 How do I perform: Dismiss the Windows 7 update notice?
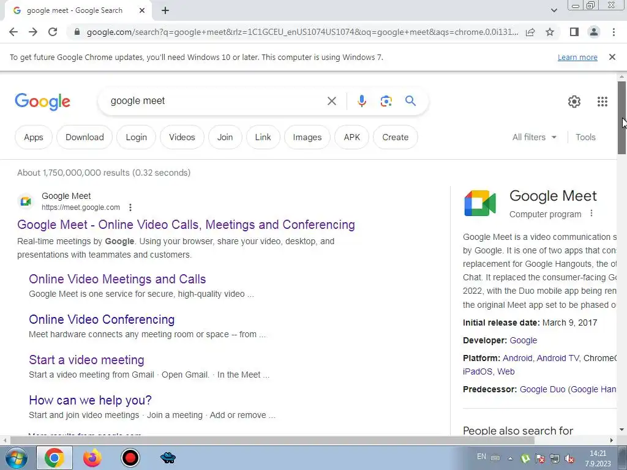(x=612, y=57)
